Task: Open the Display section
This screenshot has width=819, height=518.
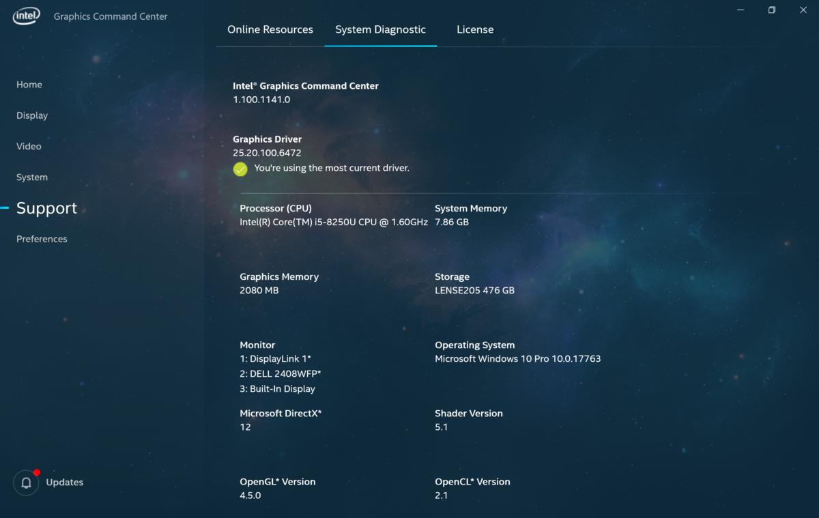Action: coord(32,115)
